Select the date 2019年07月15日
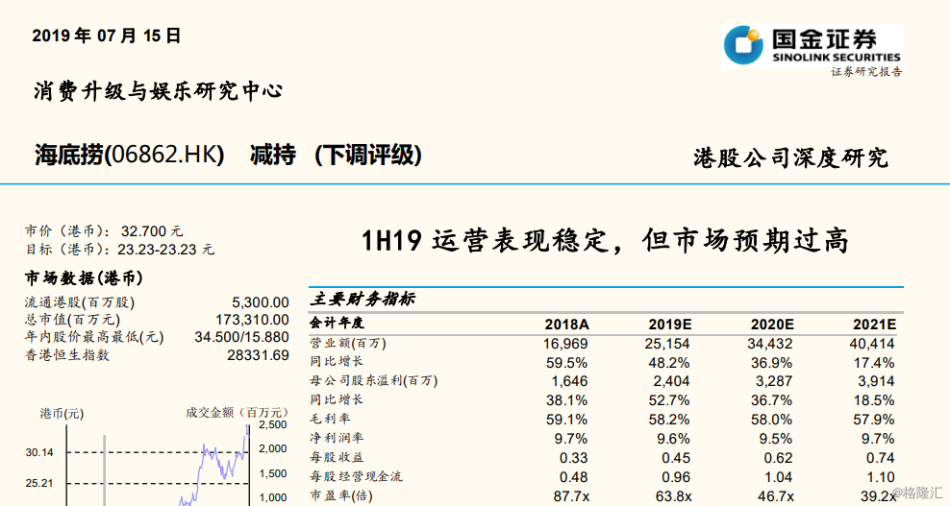The image size is (950, 506). 107,36
